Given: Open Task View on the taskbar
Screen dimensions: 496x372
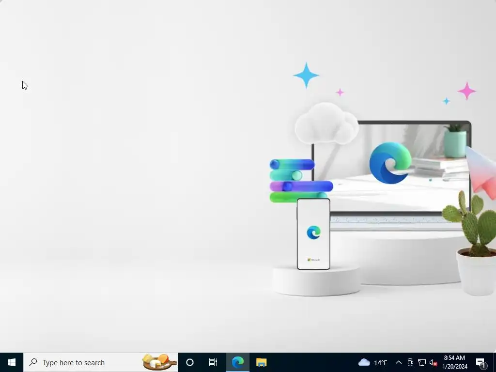Looking at the screenshot, I should [213, 362].
